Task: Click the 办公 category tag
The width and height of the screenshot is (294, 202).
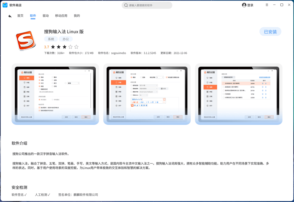Action: tap(66, 39)
